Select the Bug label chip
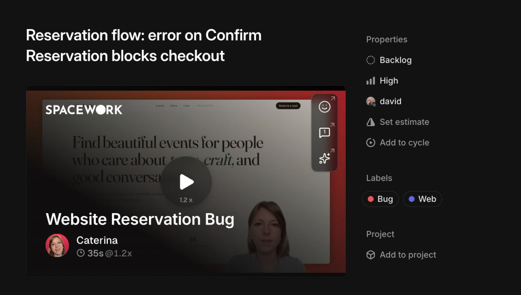Screen dimensions: 521x295 [380, 199]
